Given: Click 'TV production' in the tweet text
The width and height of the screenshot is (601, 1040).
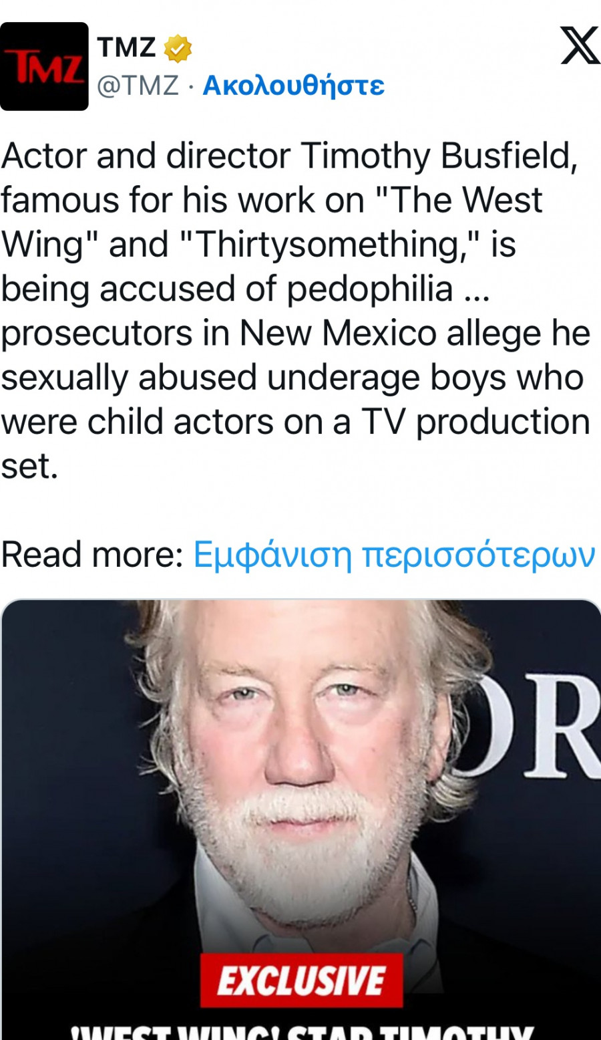Looking at the screenshot, I should (476, 422).
